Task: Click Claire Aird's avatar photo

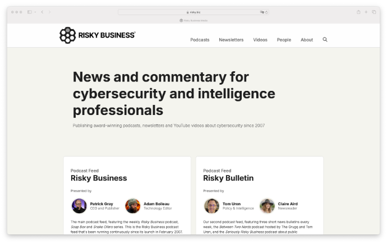Action: click(267, 206)
